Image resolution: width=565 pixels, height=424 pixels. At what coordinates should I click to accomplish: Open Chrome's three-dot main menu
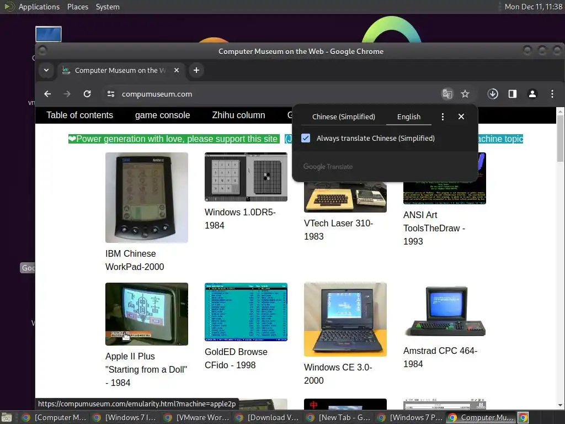(552, 94)
